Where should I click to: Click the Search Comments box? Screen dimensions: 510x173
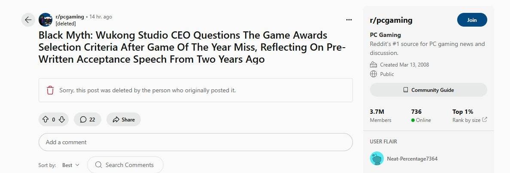(x=125, y=165)
